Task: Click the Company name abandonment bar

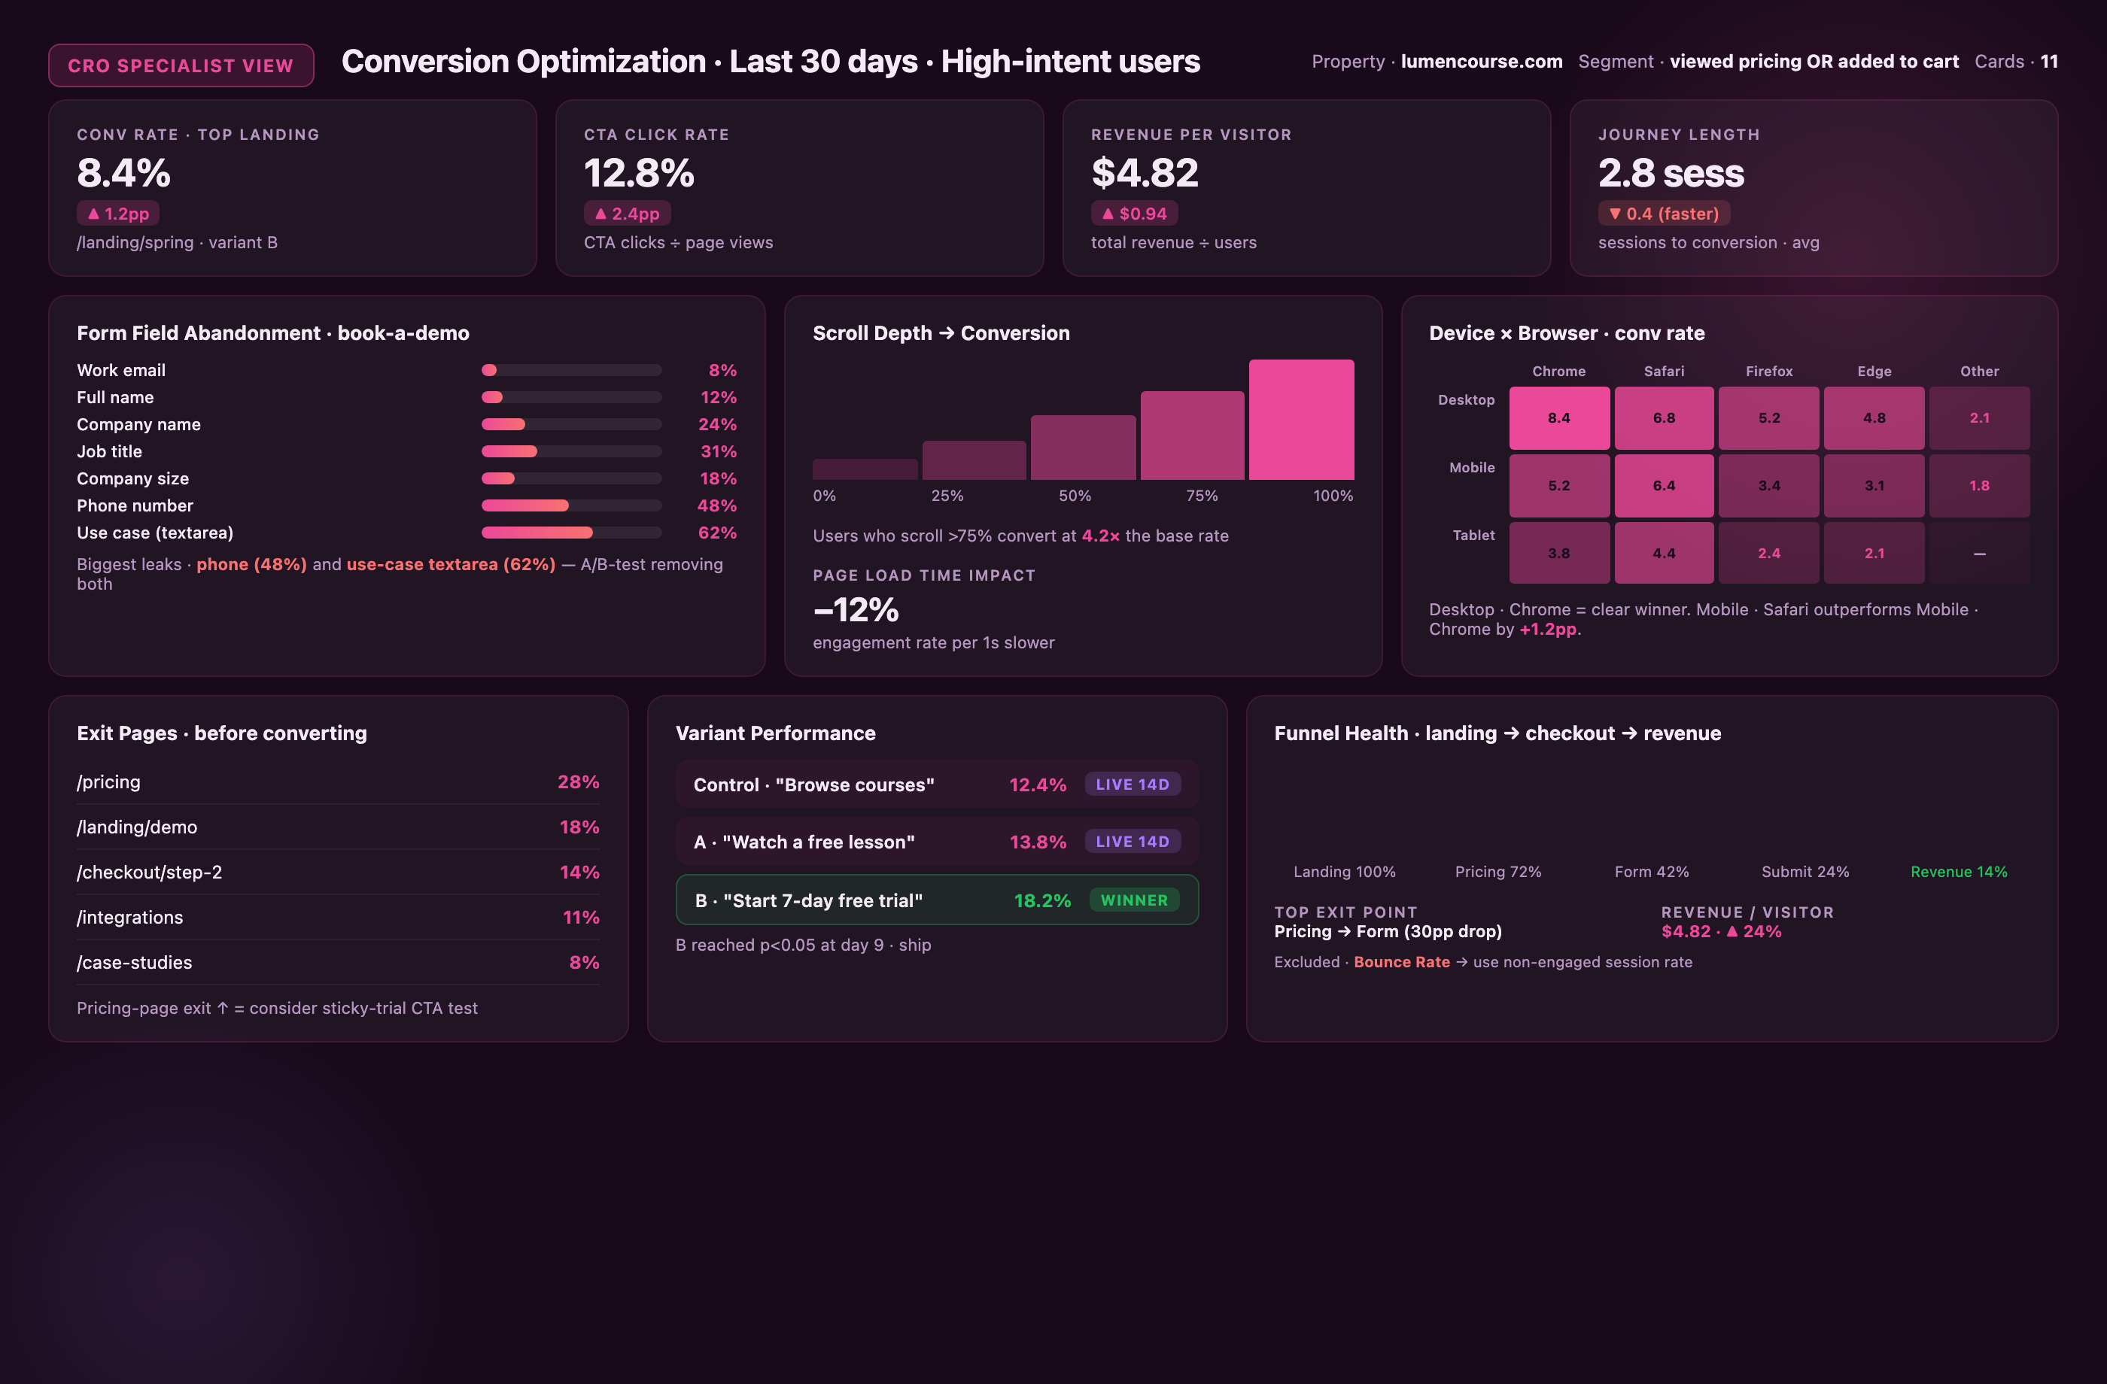Action: 571,424
